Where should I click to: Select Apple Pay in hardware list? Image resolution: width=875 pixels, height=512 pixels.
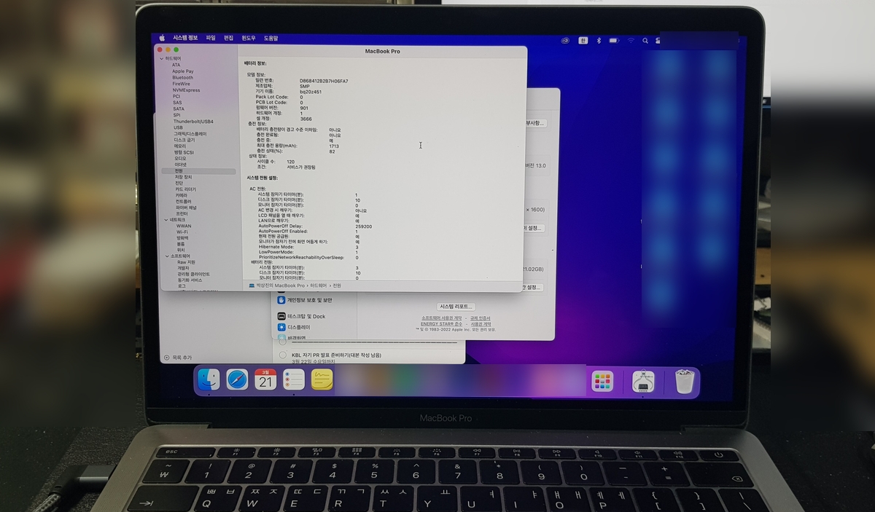click(x=183, y=71)
